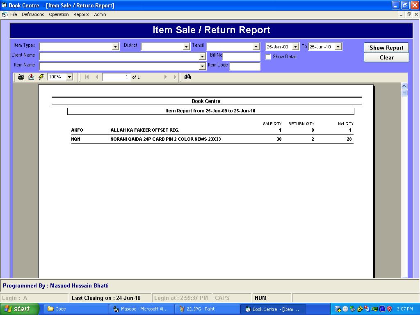Open the File menu
The width and height of the screenshot is (420, 315).
tap(14, 14)
